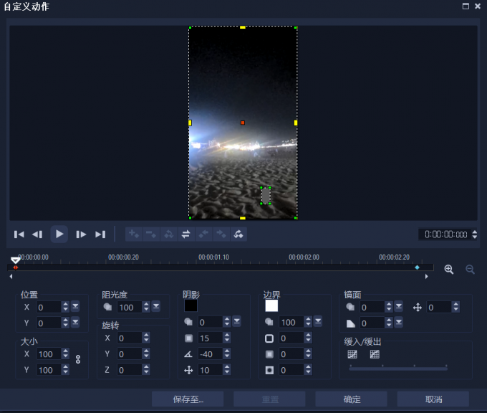This screenshot has width=487, height=413.
Task: Confirm with the 确定 button
Action: pos(351,399)
